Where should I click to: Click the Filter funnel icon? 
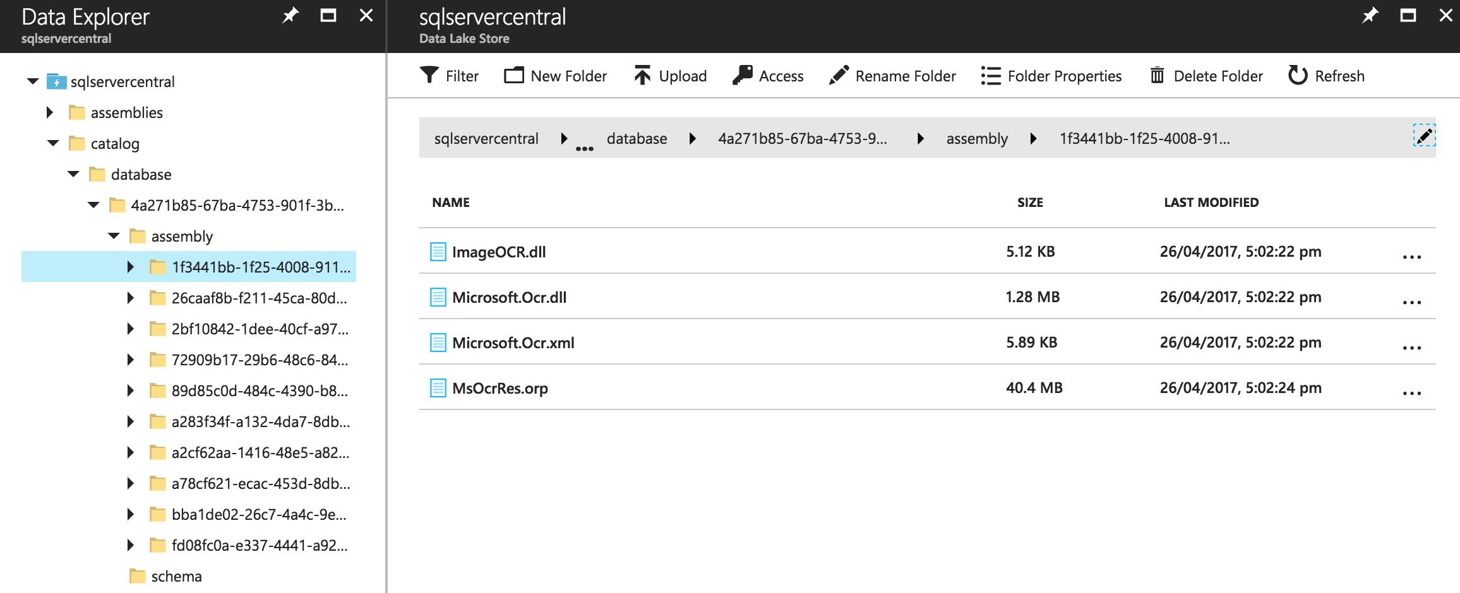[x=429, y=75]
